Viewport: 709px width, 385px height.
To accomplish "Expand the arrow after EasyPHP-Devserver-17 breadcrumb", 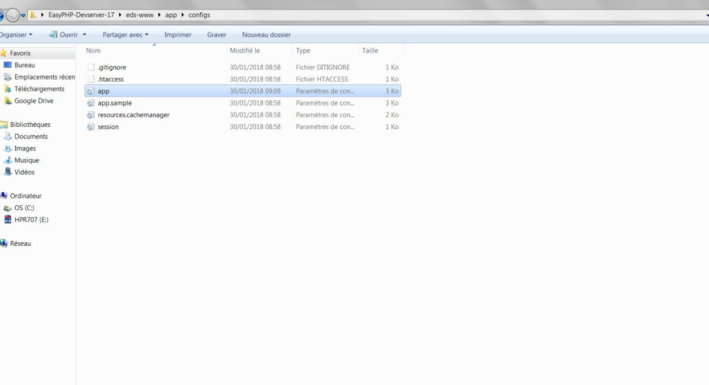I will coord(121,15).
